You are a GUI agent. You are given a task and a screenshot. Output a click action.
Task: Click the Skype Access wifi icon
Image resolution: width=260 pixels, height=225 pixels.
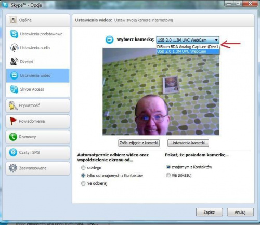click(x=14, y=89)
